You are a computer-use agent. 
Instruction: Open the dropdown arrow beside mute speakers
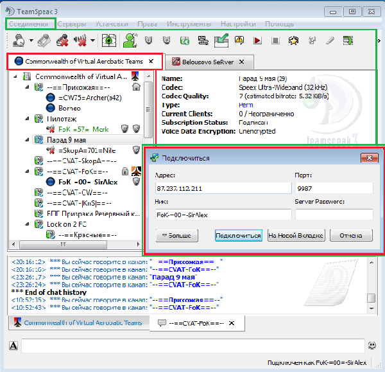point(92,40)
